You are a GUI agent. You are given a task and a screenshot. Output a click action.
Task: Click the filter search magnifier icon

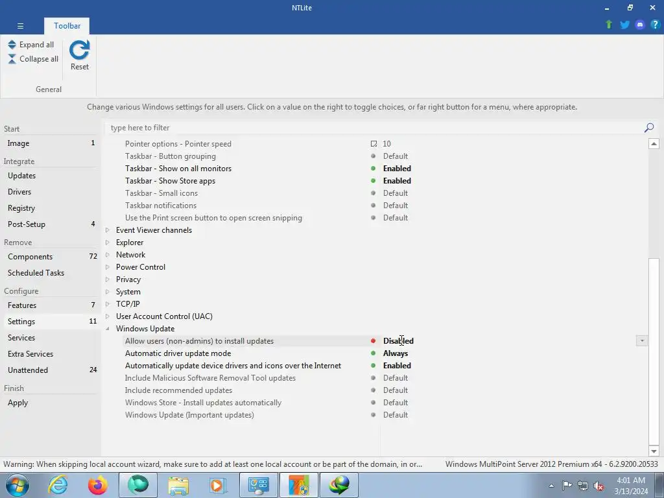click(648, 128)
